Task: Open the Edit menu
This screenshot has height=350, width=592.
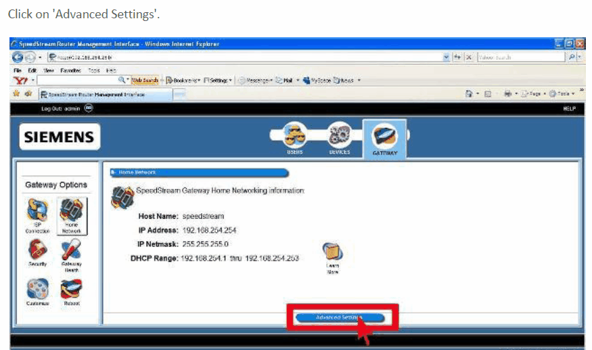Action: 32,70
